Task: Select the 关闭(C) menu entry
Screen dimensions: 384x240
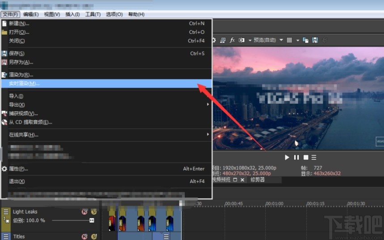Action: point(106,41)
